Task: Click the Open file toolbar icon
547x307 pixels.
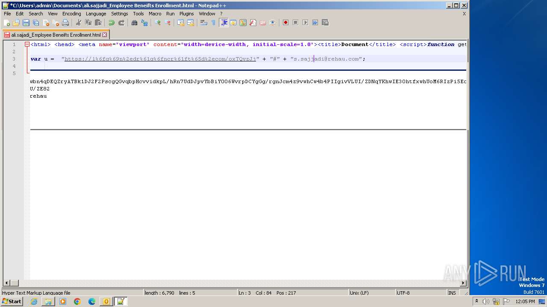Action: click(16, 23)
